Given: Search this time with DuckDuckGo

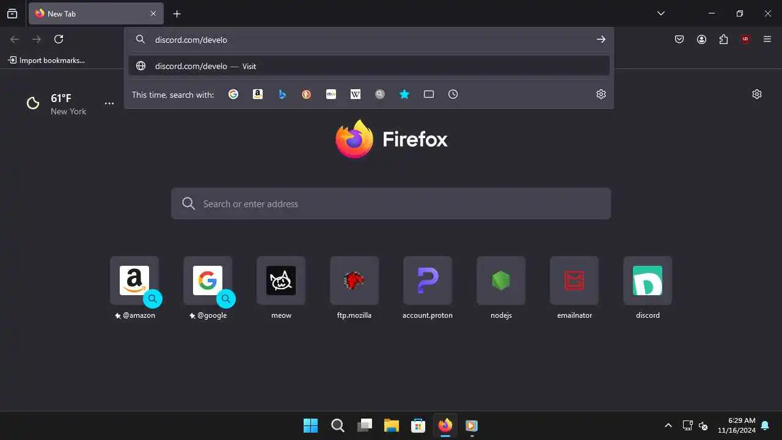Looking at the screenshot, I should (307, 94).
